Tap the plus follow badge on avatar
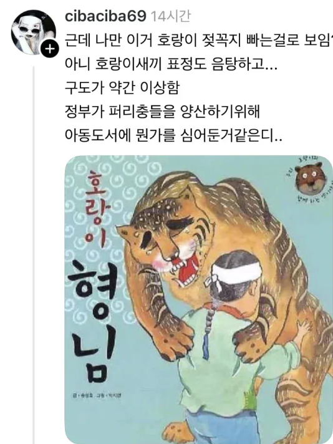 point(50,49)
